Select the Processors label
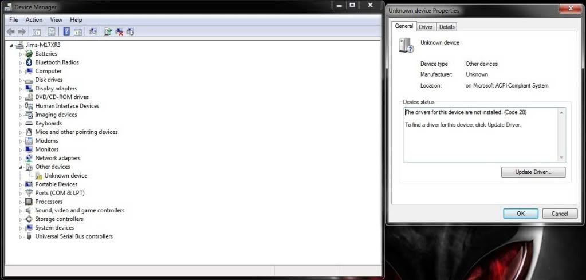Image resolution: width=586 pixels, height=280 pixels. tap(49, 202)
